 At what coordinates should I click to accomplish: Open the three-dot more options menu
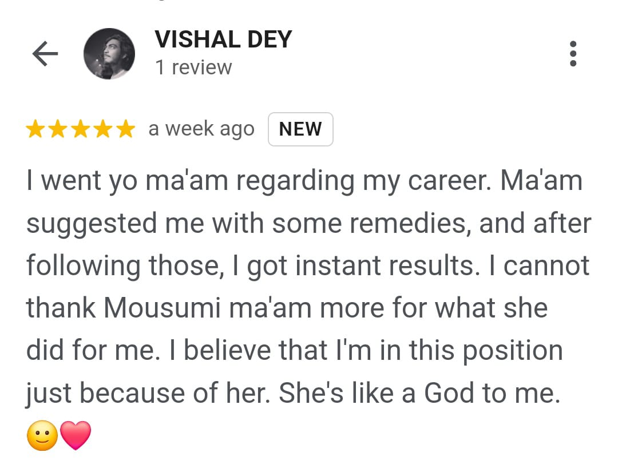point(573,54)
